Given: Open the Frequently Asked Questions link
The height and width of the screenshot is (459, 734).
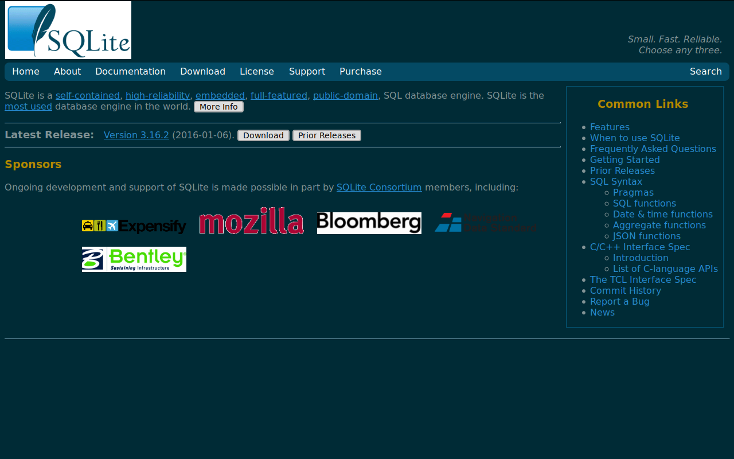Looking at the screenshot, I should pos(653,148).
